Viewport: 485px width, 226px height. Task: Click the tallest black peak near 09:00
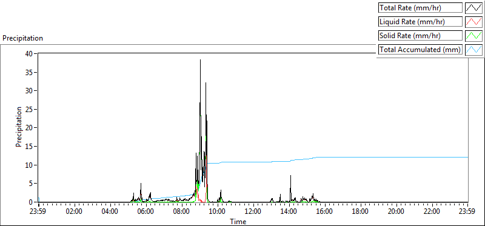[x=200, y=60]
